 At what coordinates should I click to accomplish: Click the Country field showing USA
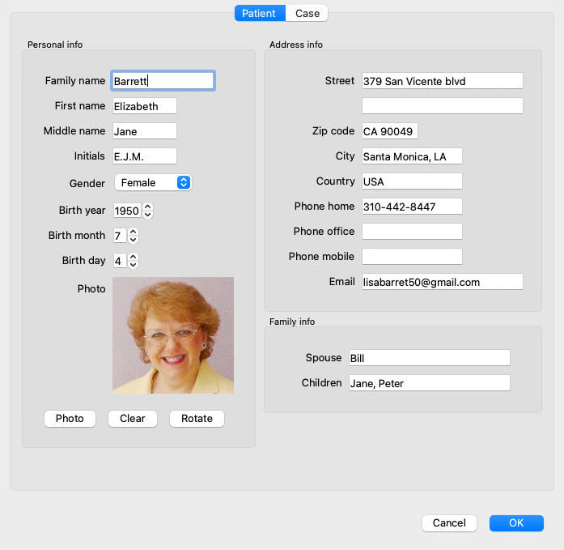click(412, 181)
